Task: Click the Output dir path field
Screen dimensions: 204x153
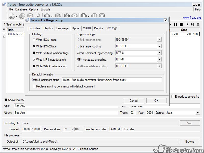Action: pyautogui.click(x=100, y=142)
